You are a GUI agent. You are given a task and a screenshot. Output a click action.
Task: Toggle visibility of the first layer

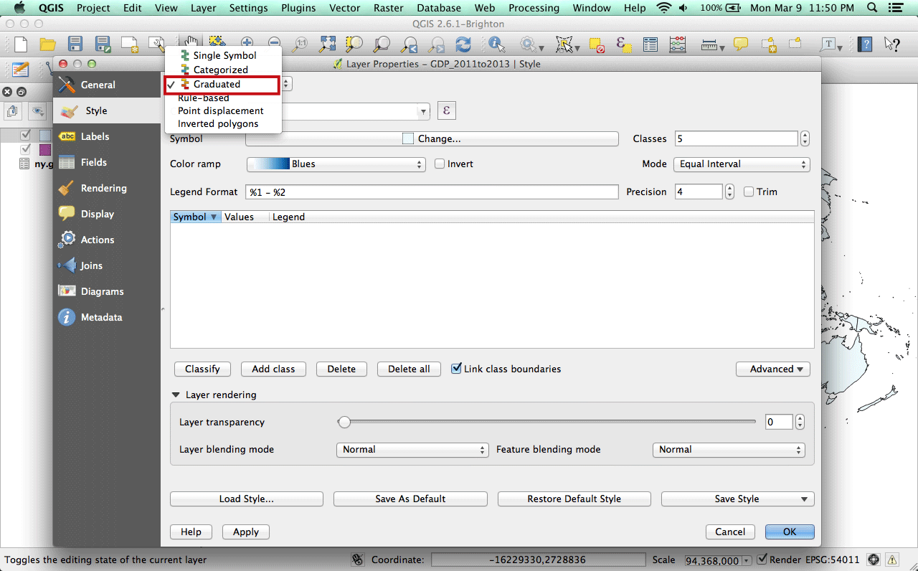[x=27, y=135]
